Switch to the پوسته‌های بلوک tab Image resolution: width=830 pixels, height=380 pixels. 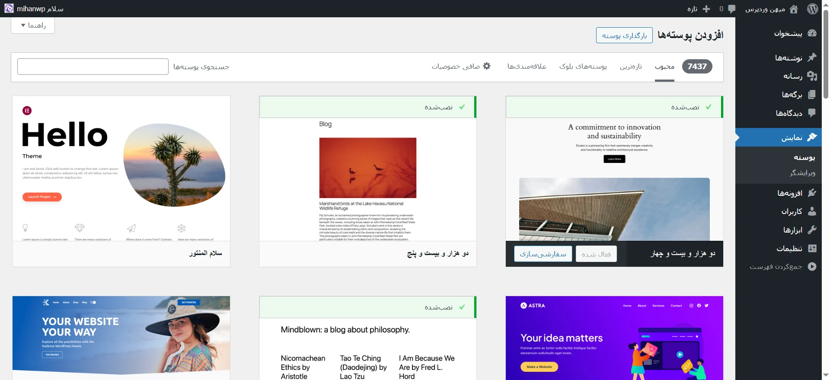click(x=583, y=67)
